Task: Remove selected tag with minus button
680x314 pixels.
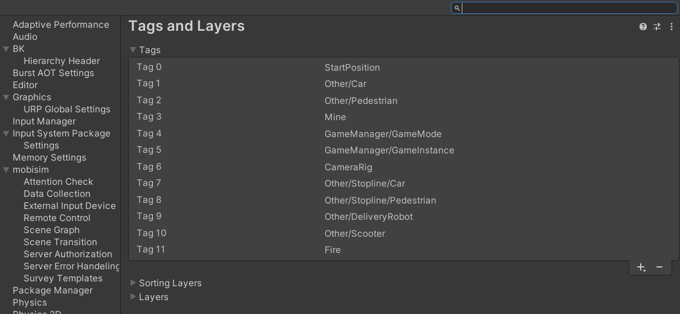Action: 659,268
